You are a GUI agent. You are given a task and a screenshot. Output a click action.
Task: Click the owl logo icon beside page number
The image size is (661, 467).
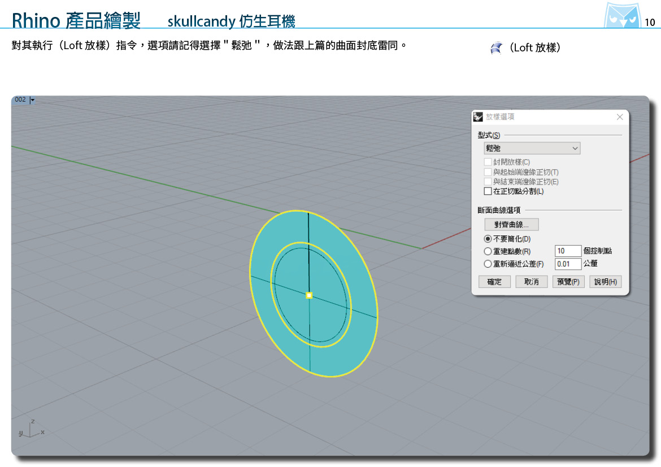622,16
